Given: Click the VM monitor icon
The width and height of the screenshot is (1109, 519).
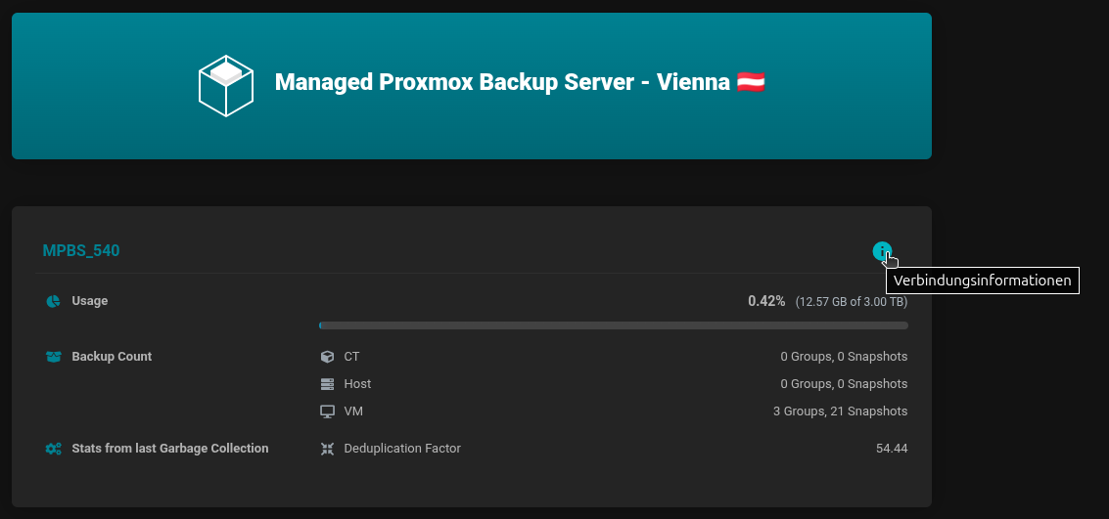Looking at the screenshot, I should pyautogui.click(x=327, y=411).
